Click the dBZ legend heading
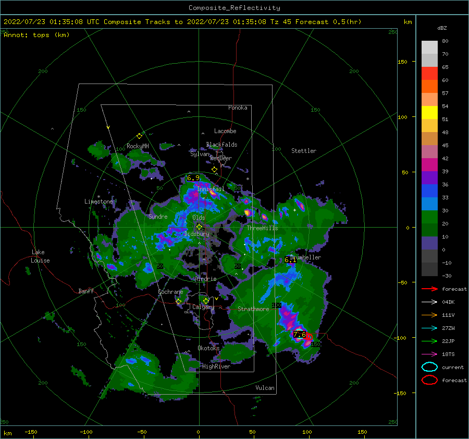 pos(442,28)
